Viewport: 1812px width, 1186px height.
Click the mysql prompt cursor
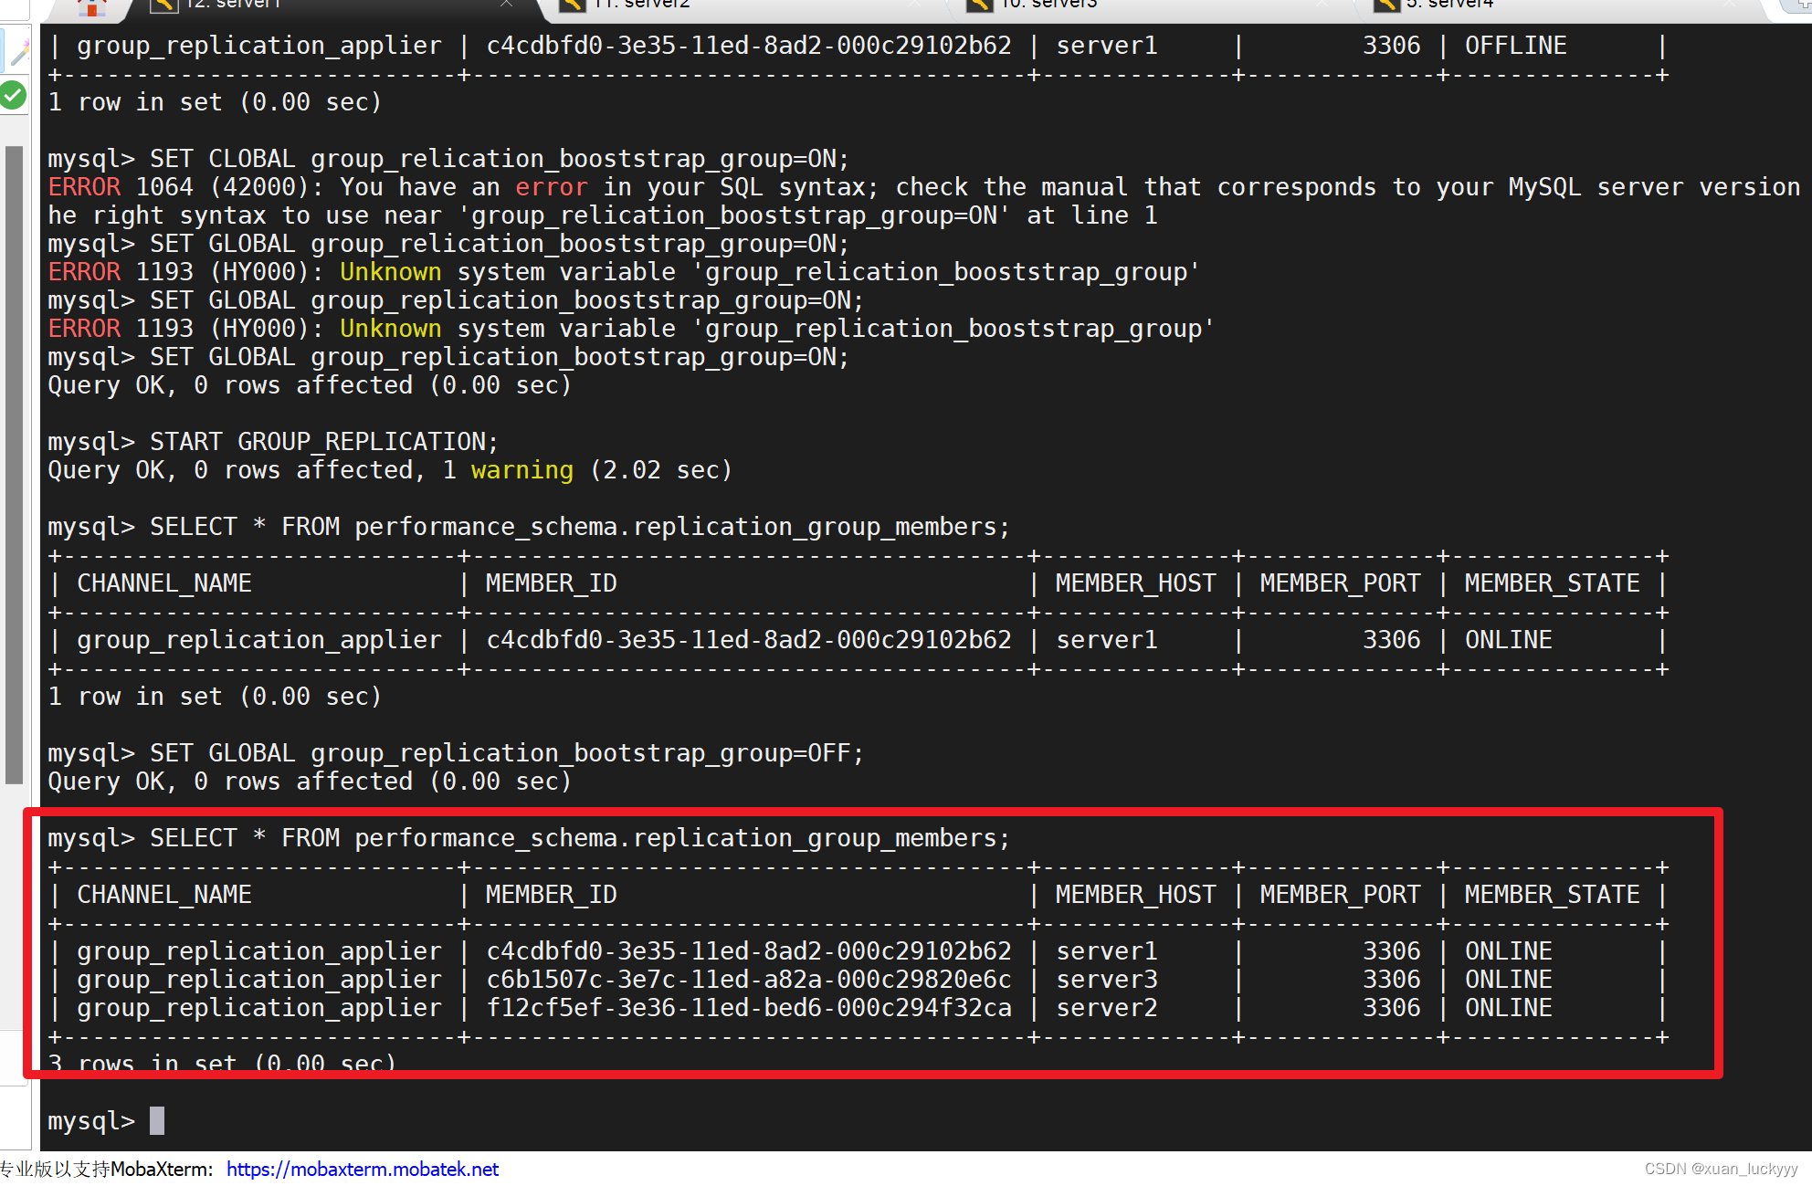point(157,1120)
